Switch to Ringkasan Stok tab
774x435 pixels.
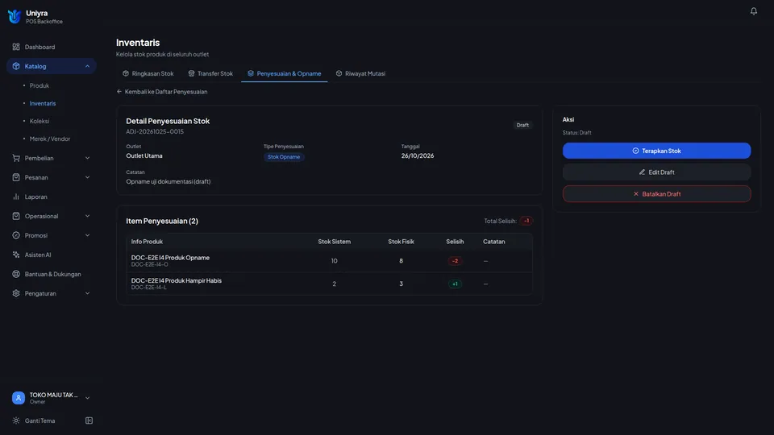click(x=148, y=73)
